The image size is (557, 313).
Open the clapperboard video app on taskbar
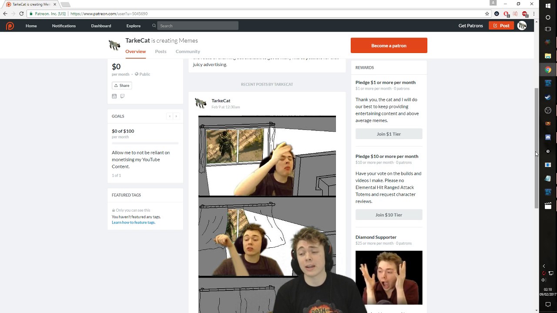(548, 206)
